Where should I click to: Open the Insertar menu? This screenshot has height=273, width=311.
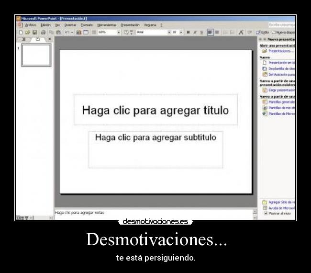coord(70,25)
